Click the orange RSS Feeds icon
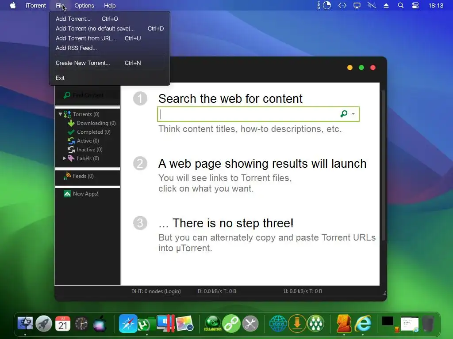Screen dimensions: 453x339 67,176
